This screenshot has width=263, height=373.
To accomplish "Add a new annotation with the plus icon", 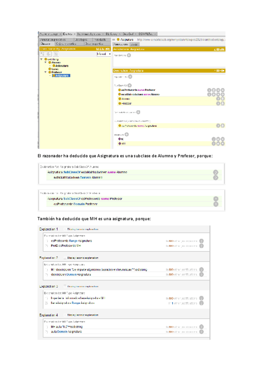I will tap(129, 55).
